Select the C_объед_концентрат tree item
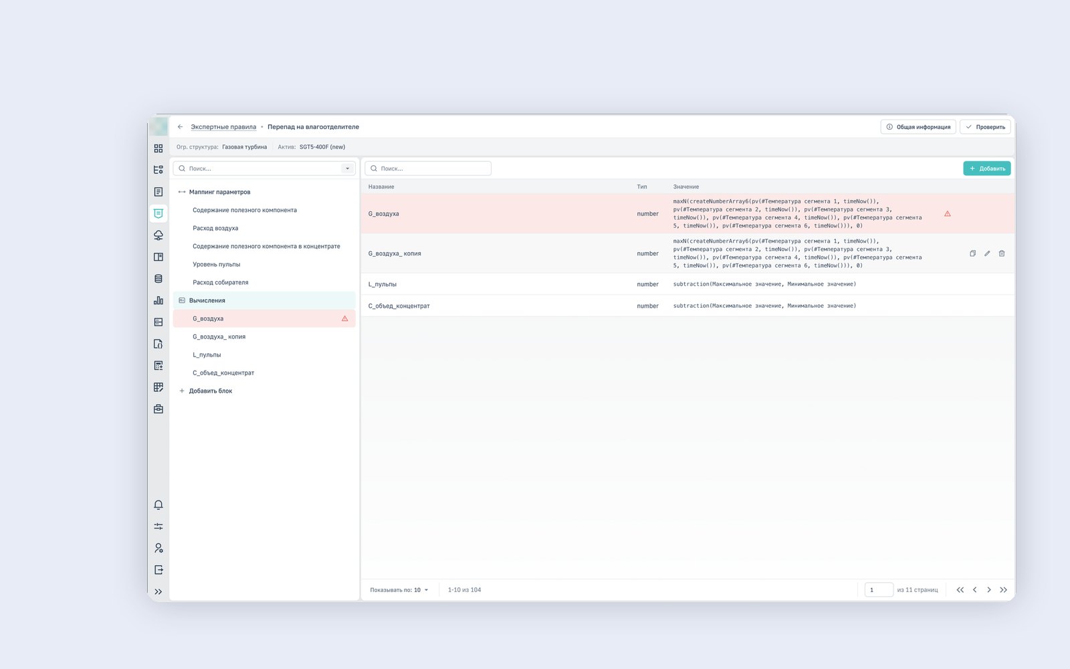The image size is (1070, 669). tap(223, 373)
